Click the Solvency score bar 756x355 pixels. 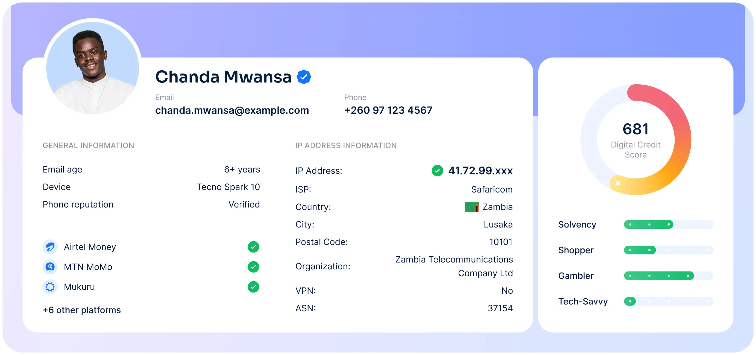tap(669, 224)
